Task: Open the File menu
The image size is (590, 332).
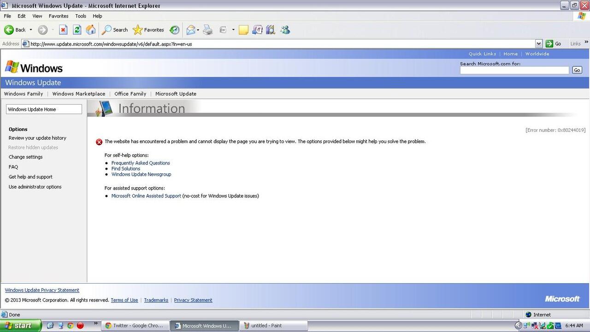Action: pos(7,16)
